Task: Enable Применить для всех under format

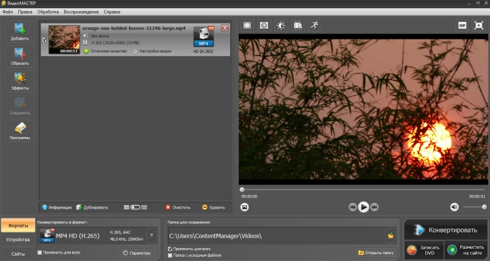Action: pyautogui.click(x=39, y=252)
